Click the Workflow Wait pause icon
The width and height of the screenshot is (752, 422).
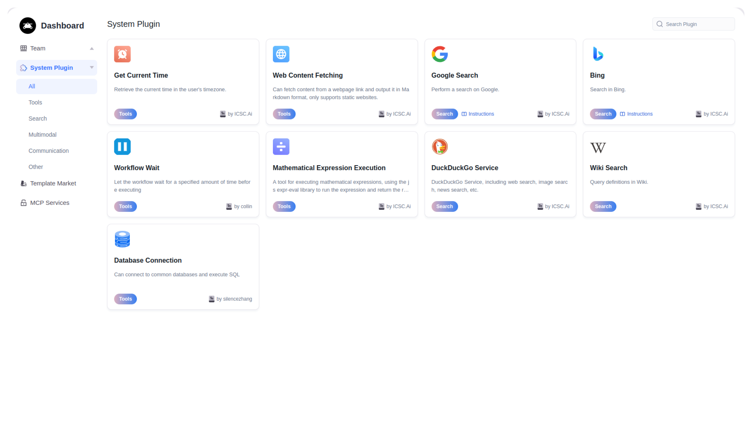point(122,146)
